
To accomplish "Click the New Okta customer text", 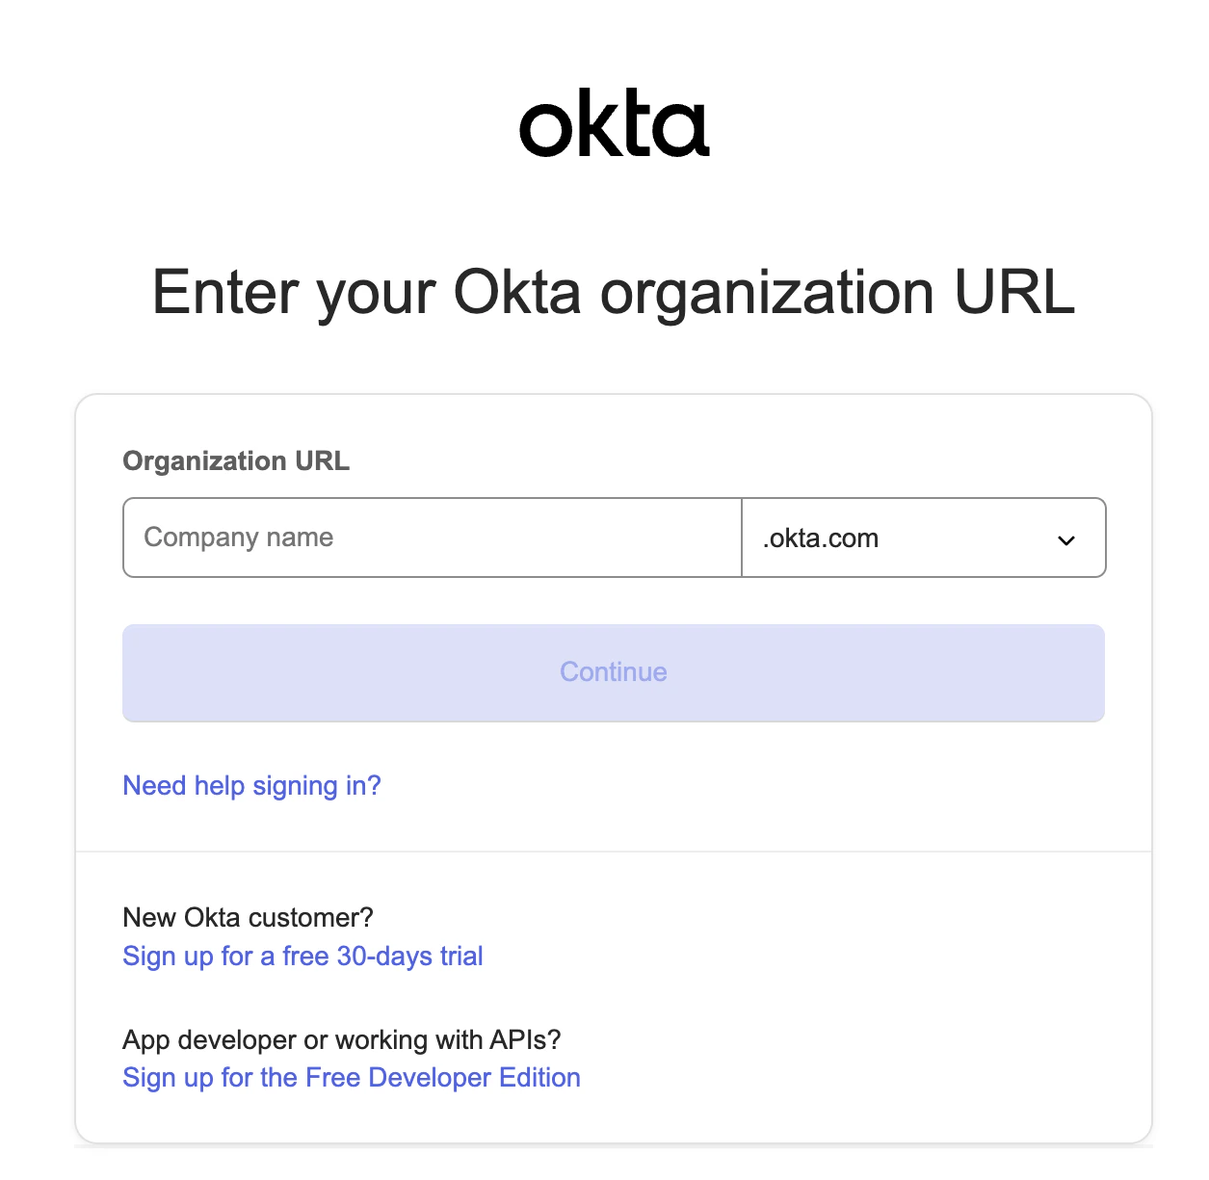I will coord(247,917).
